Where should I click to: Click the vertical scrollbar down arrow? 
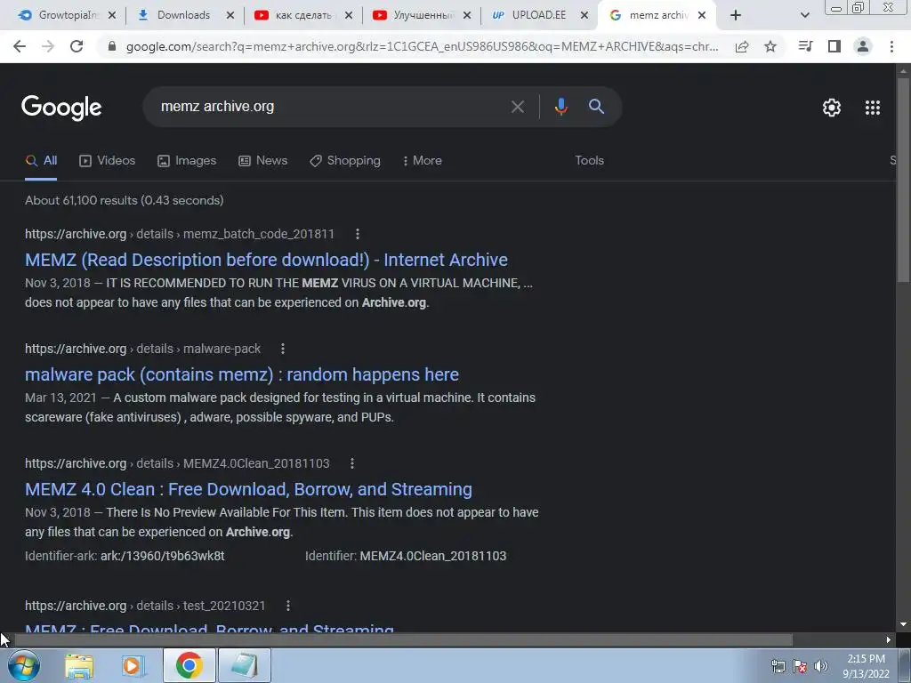pos(903,625)
